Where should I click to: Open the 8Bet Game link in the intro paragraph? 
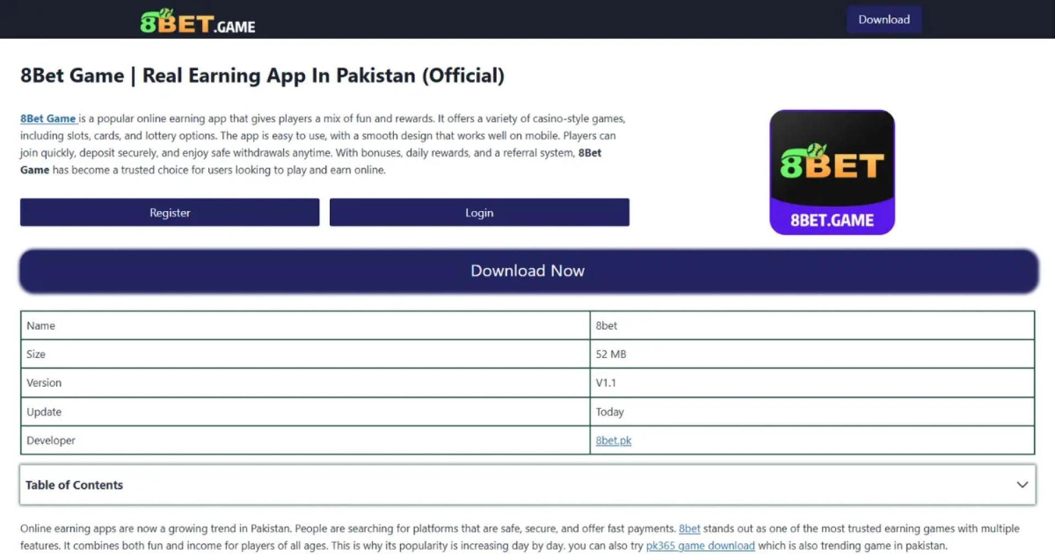coord(48,118)
